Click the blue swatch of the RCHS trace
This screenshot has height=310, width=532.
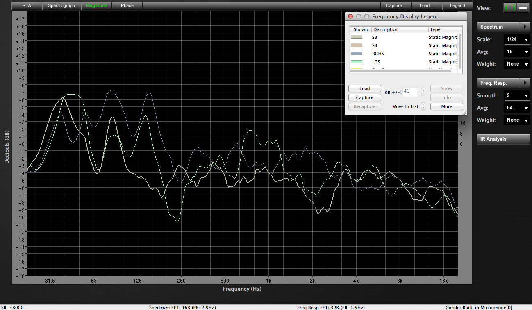tap(357, 54)
